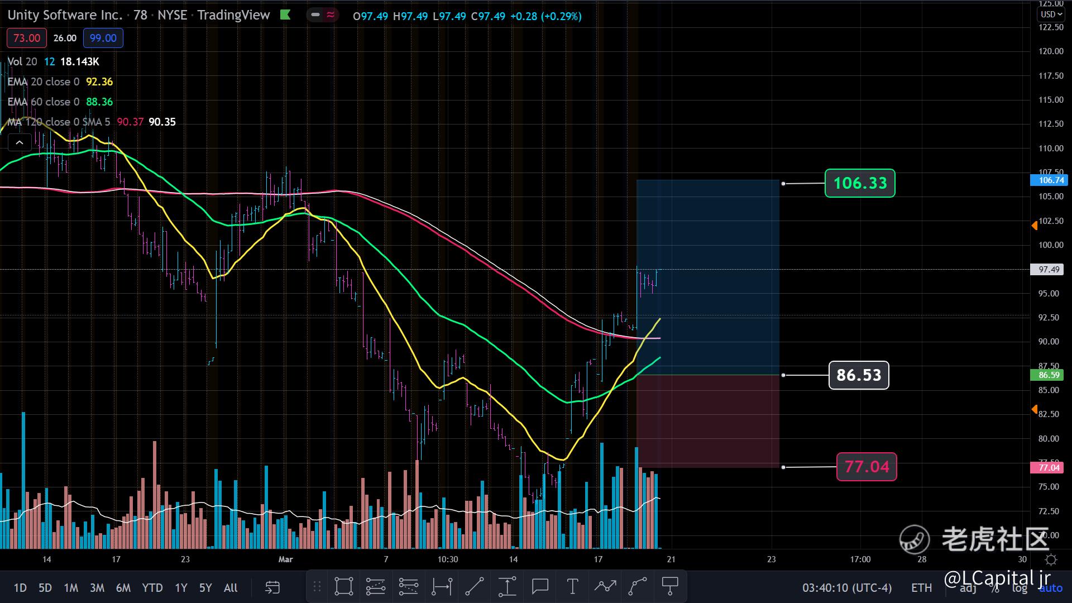
Task: Toggle log scale on price axis
Action: pos(1020,588)
